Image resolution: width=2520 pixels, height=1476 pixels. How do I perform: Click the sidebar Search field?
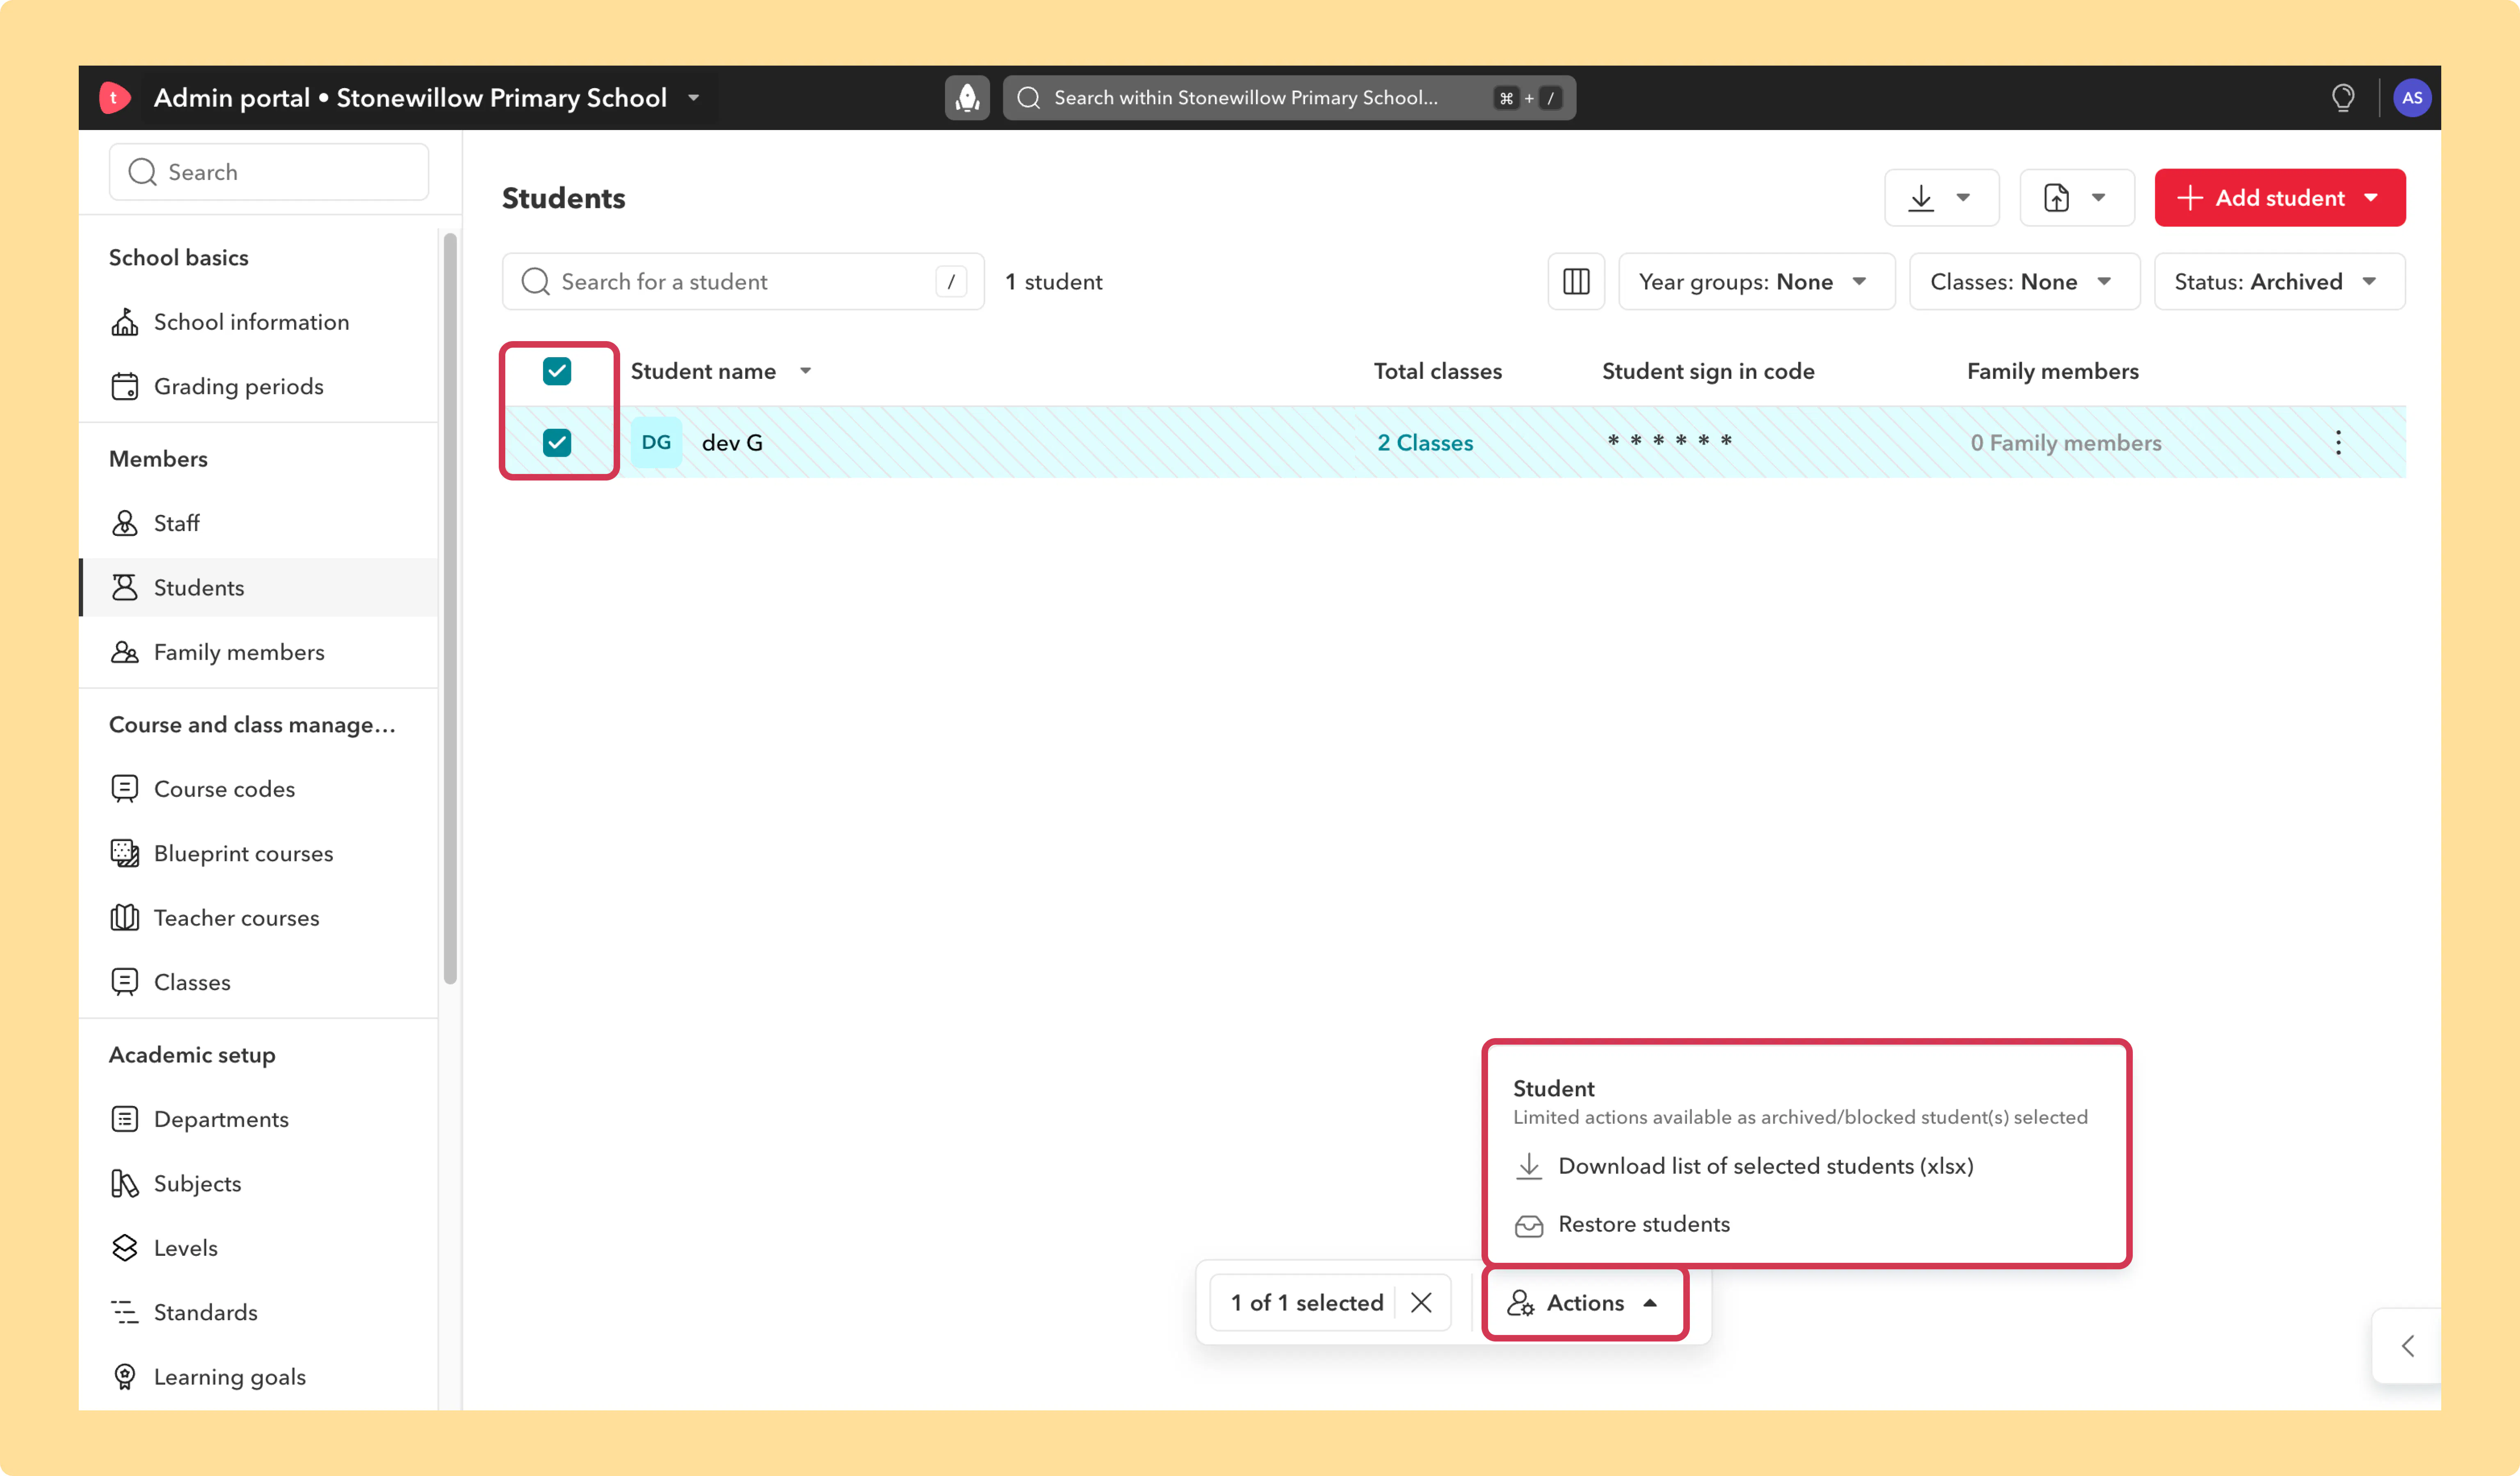coord(269,172)
